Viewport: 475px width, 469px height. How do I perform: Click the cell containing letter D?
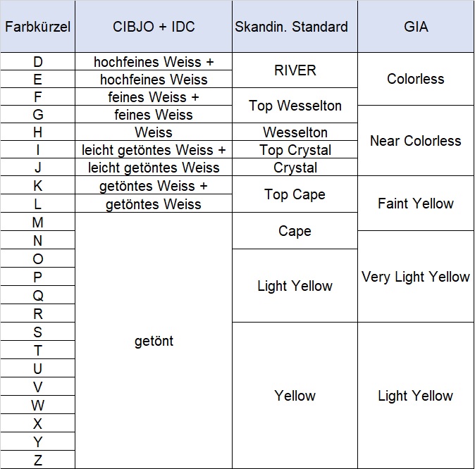point(37,62)
